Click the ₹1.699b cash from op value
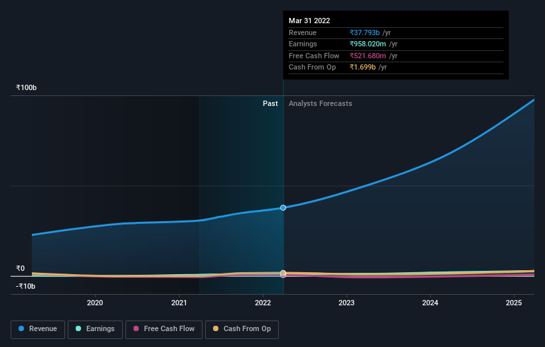The width and height of the screenshot is (545, 347). click(362, 68)
